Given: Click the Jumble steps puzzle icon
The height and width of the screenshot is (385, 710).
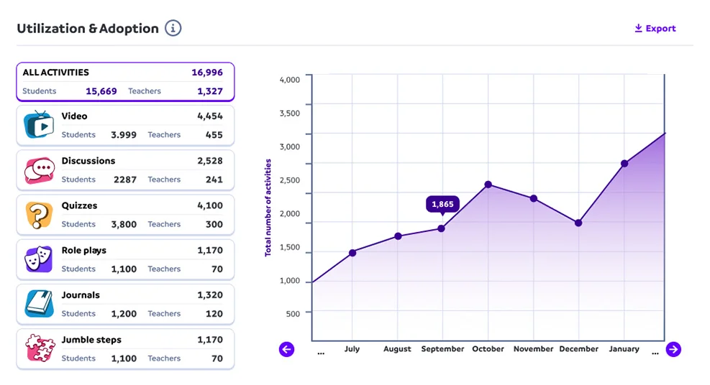Looking at the screenshot, I should 39,348.
